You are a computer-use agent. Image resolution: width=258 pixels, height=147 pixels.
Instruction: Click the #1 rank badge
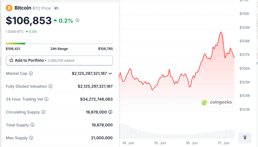(56, 8)
